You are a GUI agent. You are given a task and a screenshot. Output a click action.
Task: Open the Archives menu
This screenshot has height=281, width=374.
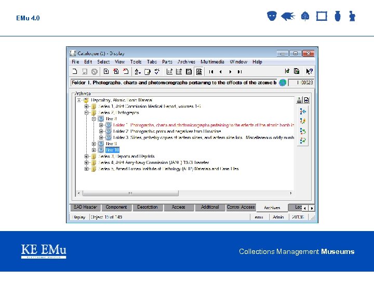tap(186, 61)
